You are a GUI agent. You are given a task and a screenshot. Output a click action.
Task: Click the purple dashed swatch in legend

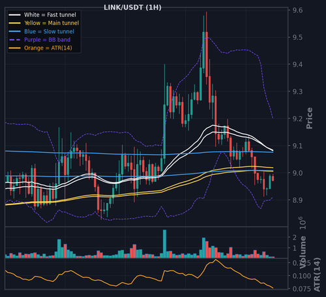[14, 40]
